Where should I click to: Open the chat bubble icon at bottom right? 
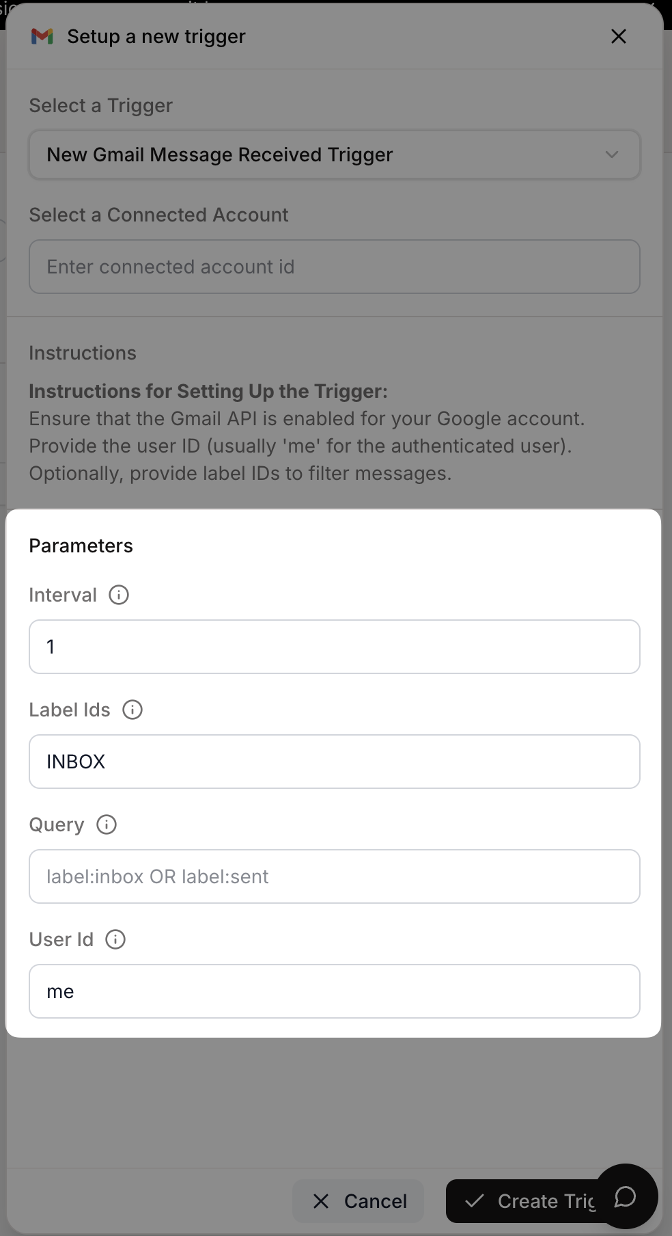tap(626, 1198)
